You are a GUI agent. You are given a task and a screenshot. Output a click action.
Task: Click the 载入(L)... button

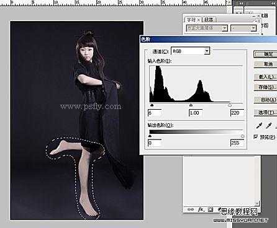[266, 77]
